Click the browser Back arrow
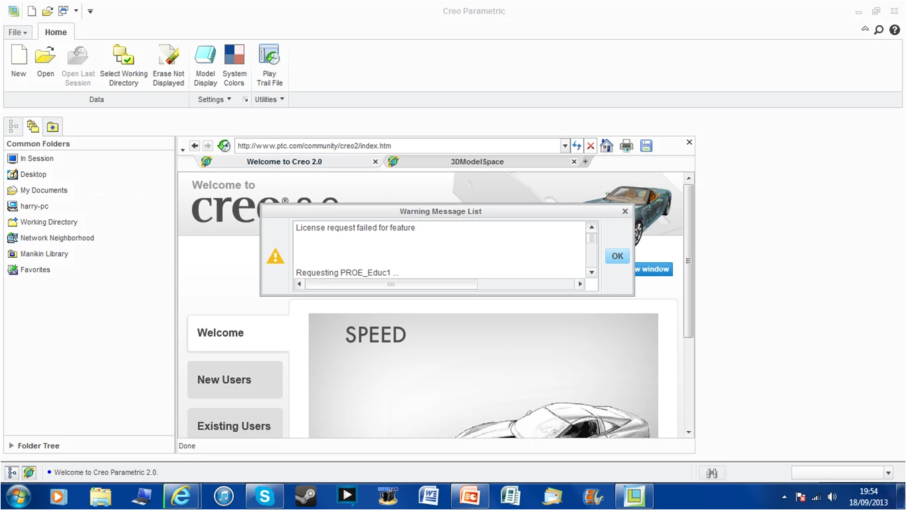906x510 pixels. pyautogui.click(x=195, y=145)
